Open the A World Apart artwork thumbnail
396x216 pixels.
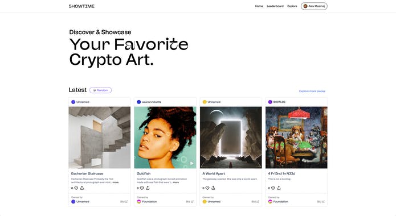231,138
